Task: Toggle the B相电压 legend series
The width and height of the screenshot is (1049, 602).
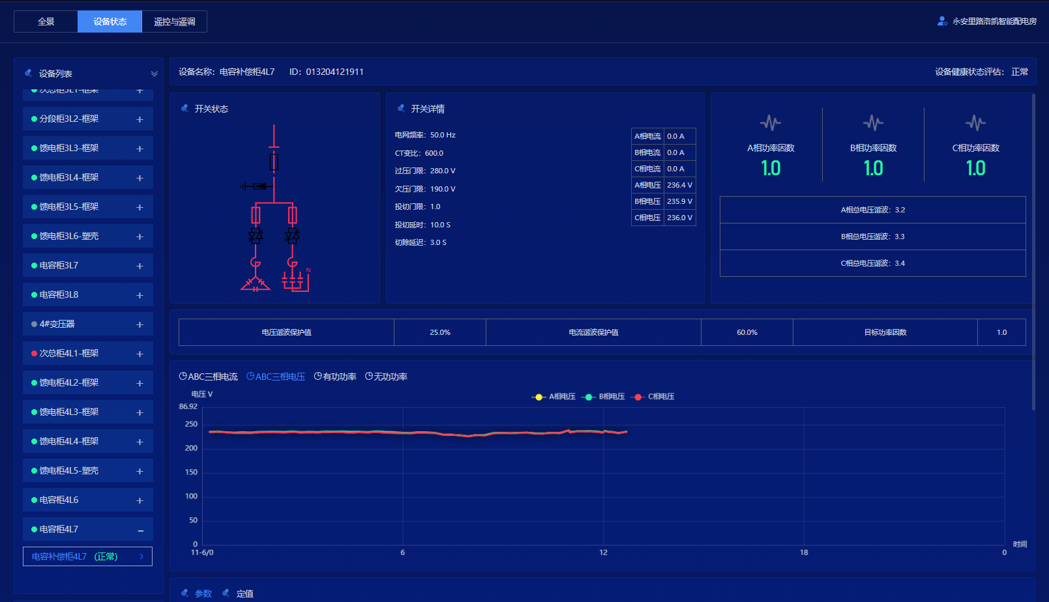Action: (603, 397)
